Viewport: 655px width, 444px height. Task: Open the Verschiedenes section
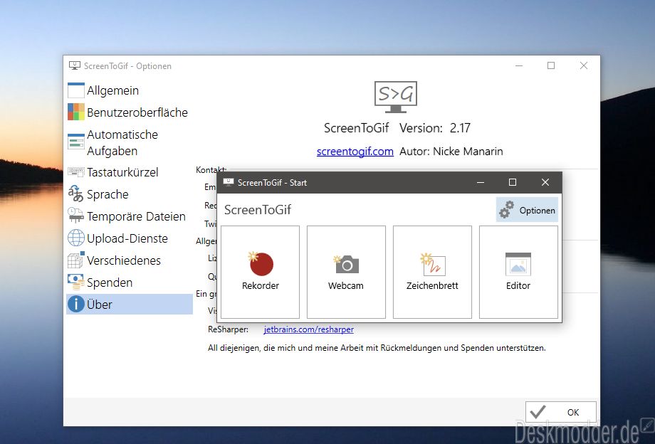[x=123, y=260]
